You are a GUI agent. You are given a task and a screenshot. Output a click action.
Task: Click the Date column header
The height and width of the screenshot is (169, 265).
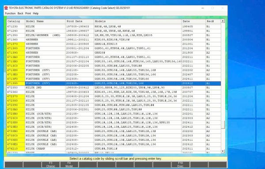coord(193,22)
